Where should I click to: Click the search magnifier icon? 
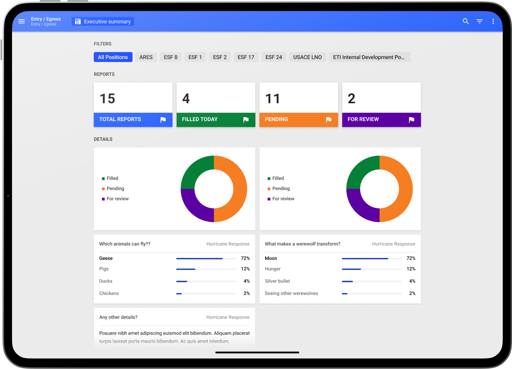pos(466,21)
